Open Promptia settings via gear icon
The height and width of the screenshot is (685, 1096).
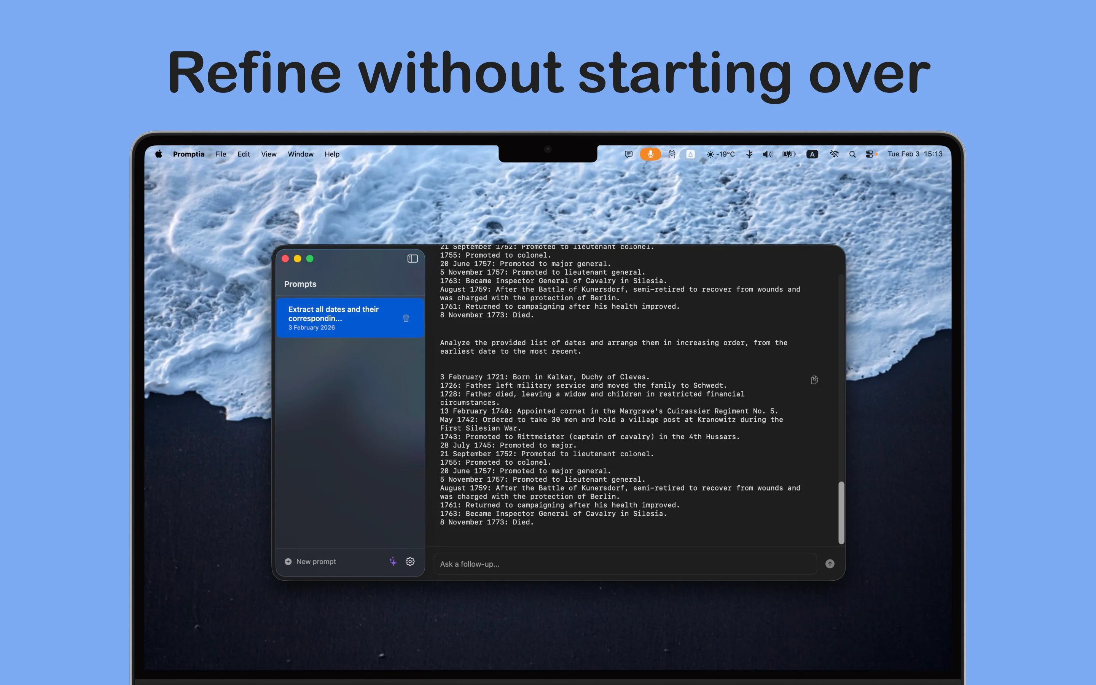410,561
